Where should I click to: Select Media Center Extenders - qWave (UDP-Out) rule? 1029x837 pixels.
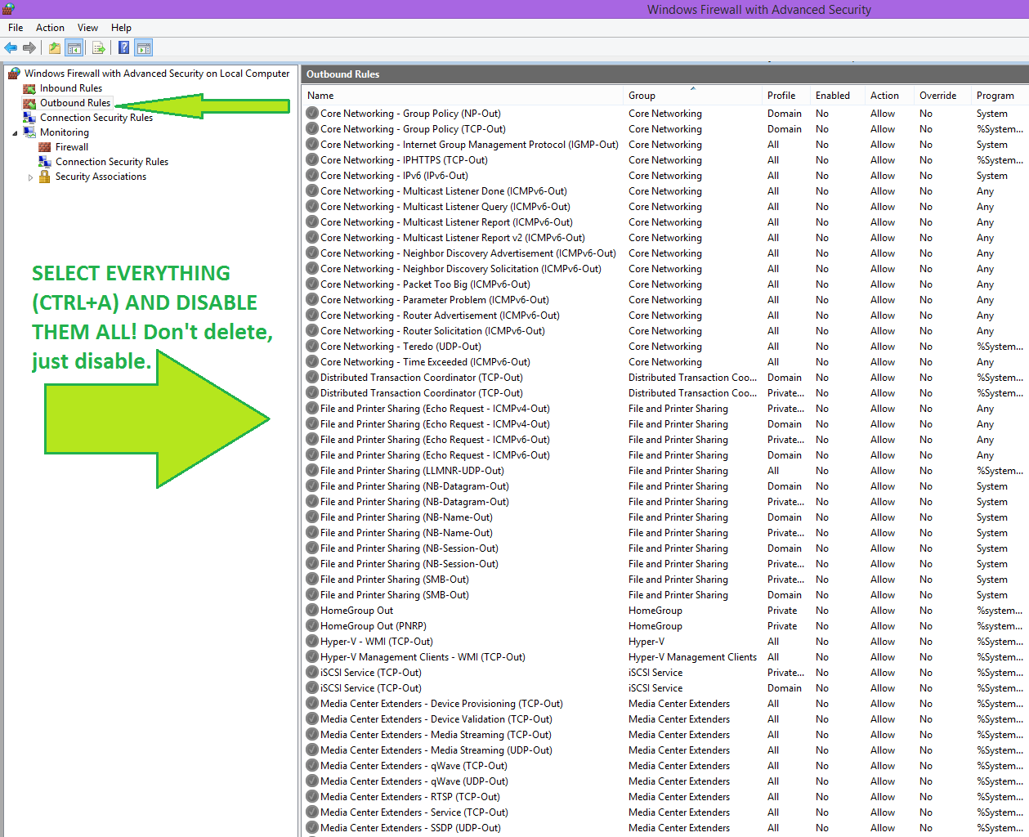point(414,781)
